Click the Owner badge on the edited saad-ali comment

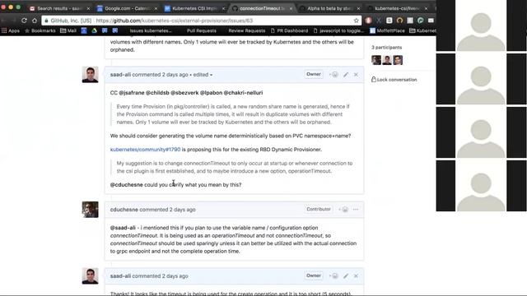(x=314, y=74)
